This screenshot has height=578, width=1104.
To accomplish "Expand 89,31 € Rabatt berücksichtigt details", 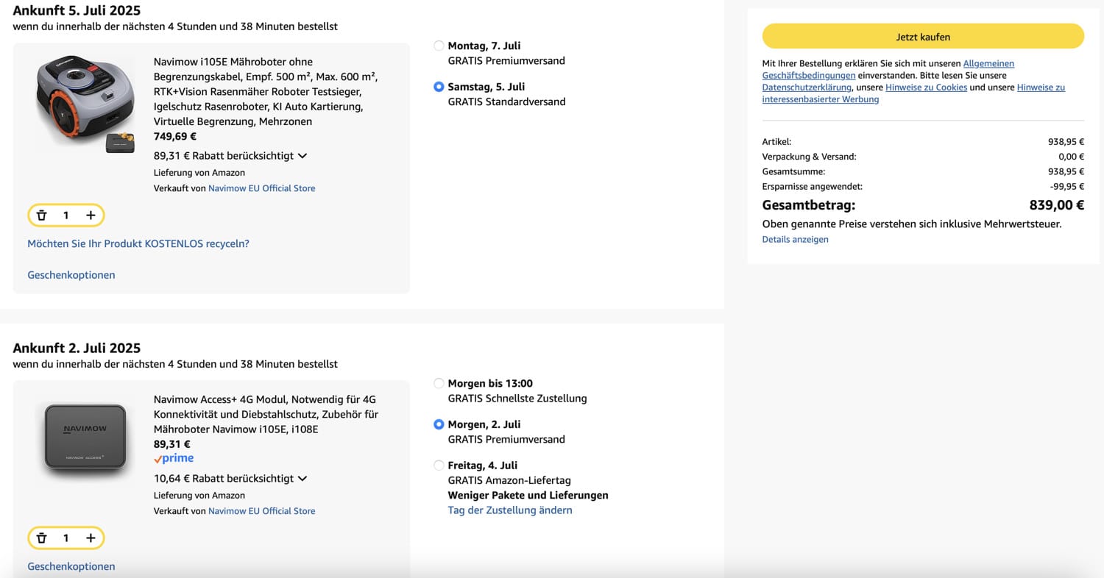I will tap(302, 156).
